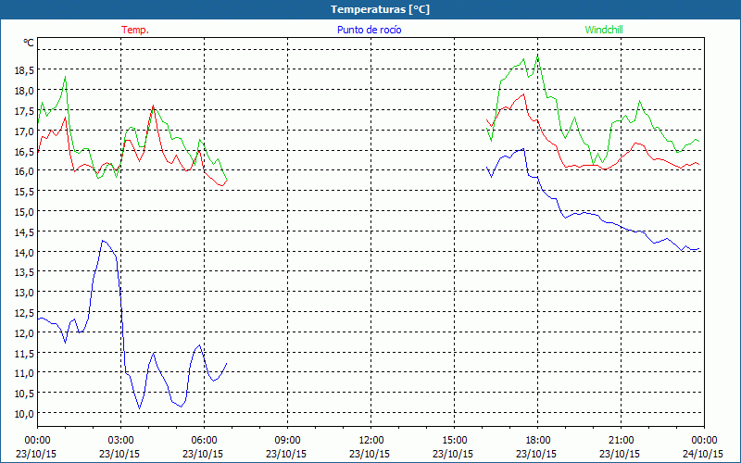Screen dimensions: 741x463
Task: Click the 17,5 y-axis value
Action: pyautogui.click(x=24, y=111)
